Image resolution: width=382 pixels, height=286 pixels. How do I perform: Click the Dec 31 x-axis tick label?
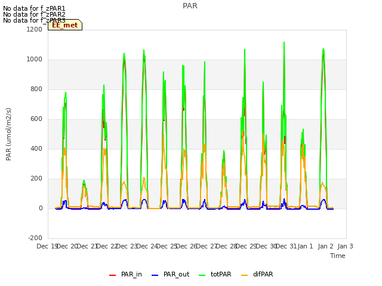click(x=286, y=246)
